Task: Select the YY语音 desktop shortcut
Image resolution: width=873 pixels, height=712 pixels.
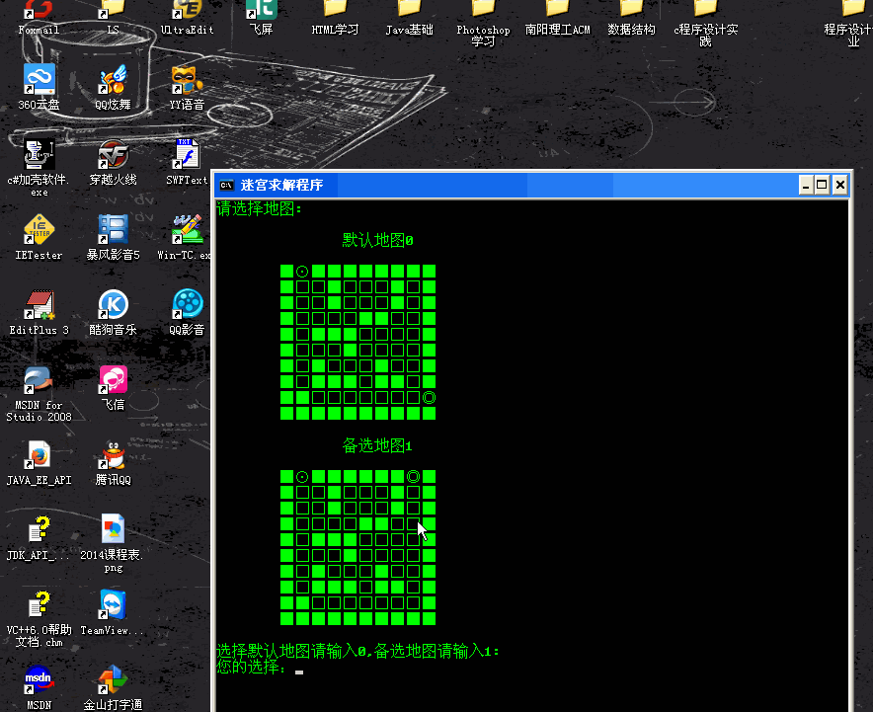Action: tap(186, 80)
